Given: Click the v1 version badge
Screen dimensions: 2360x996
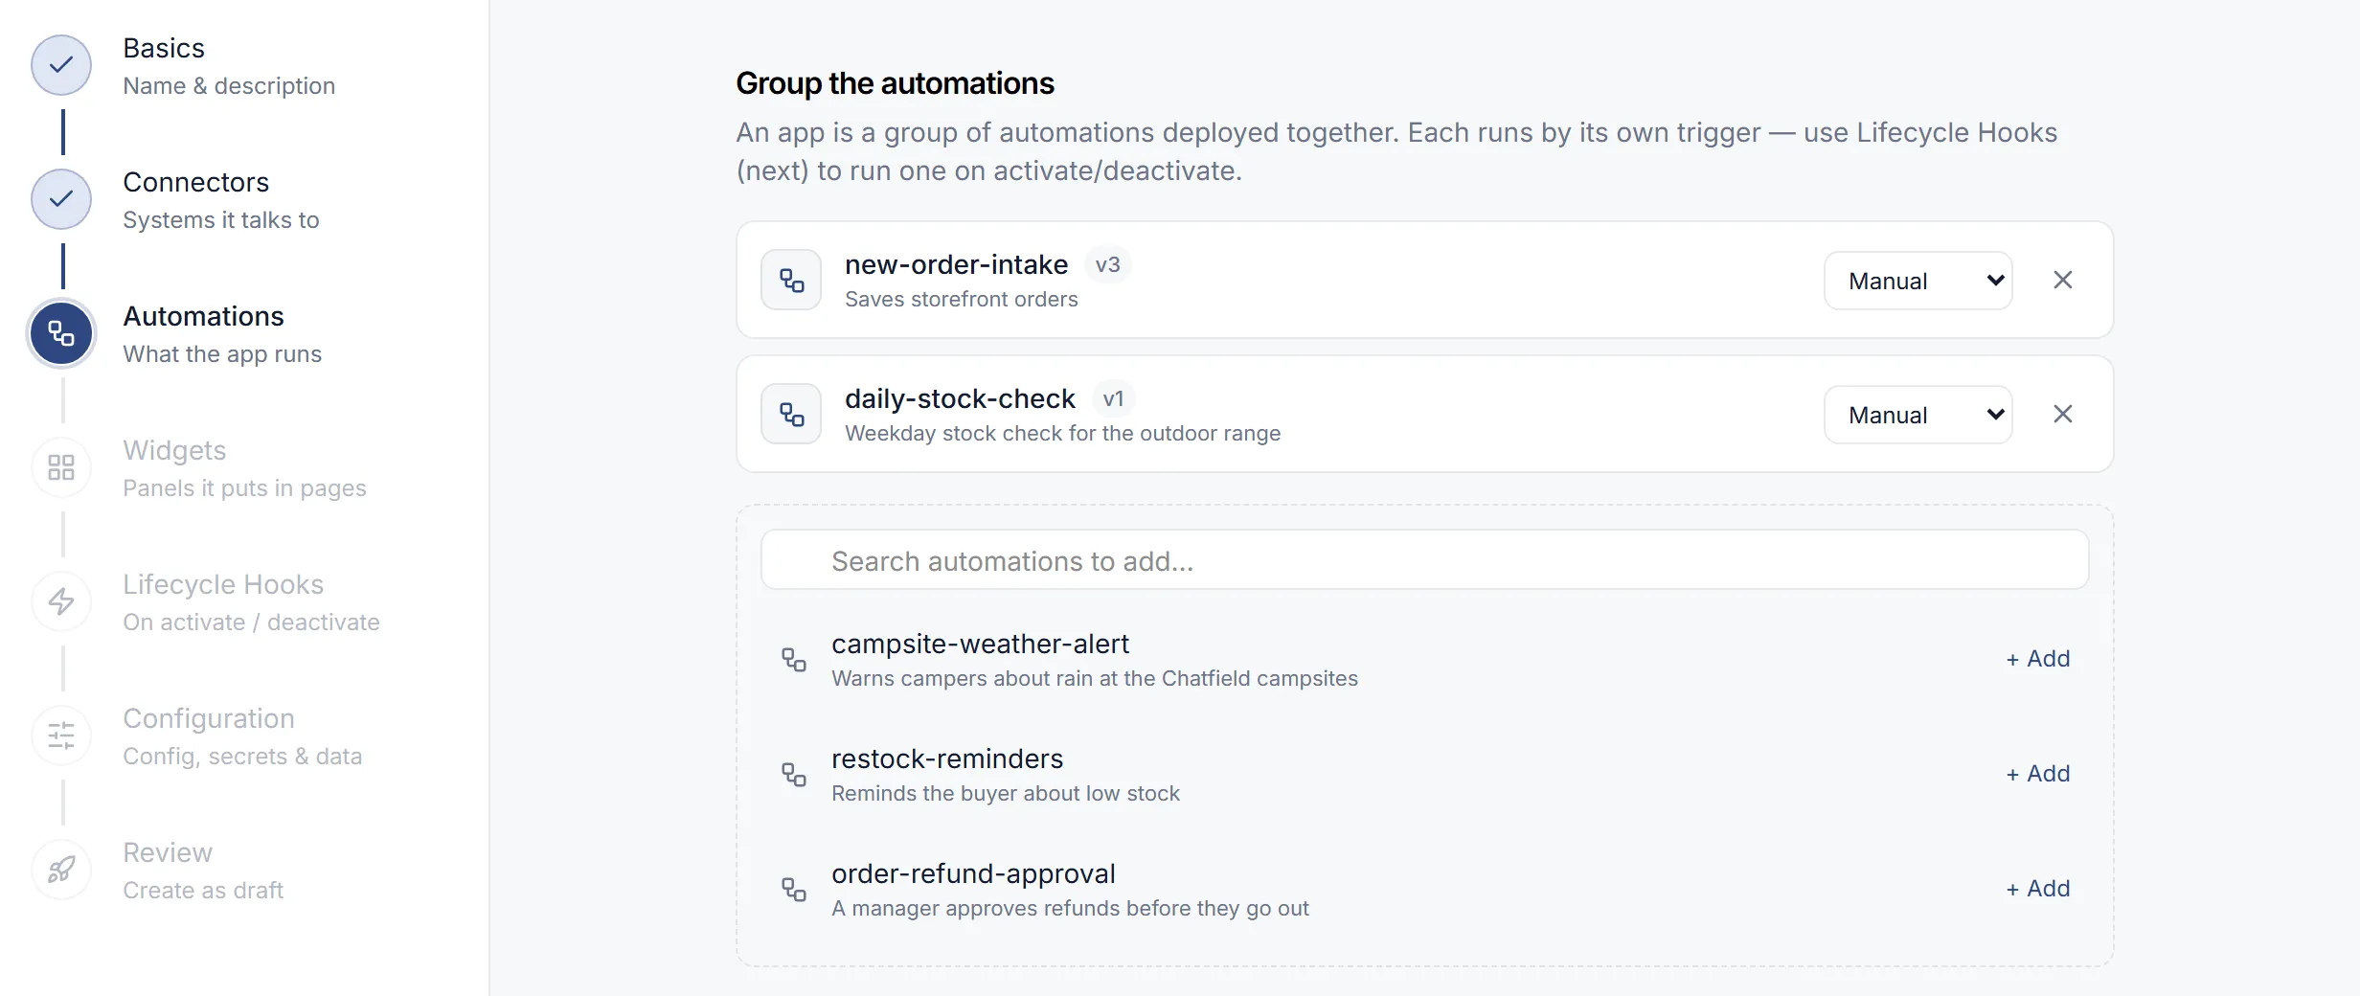Looking at the screenshot, I should pyautogui.click(x=1113, y=398).
